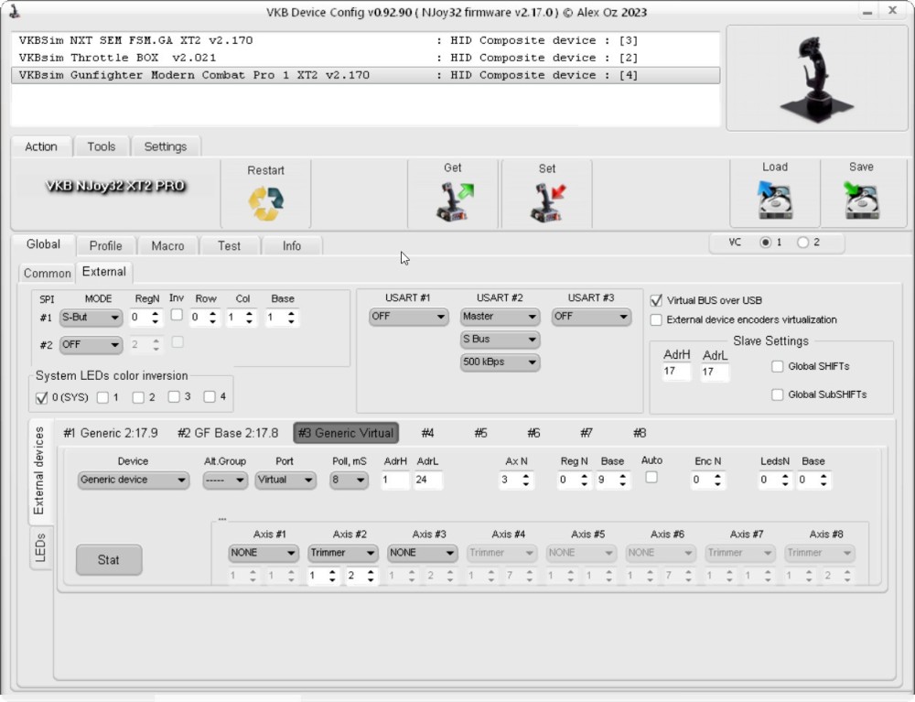
Task: Open Port Virtual dropdown
Action: (x=285, y=480)
